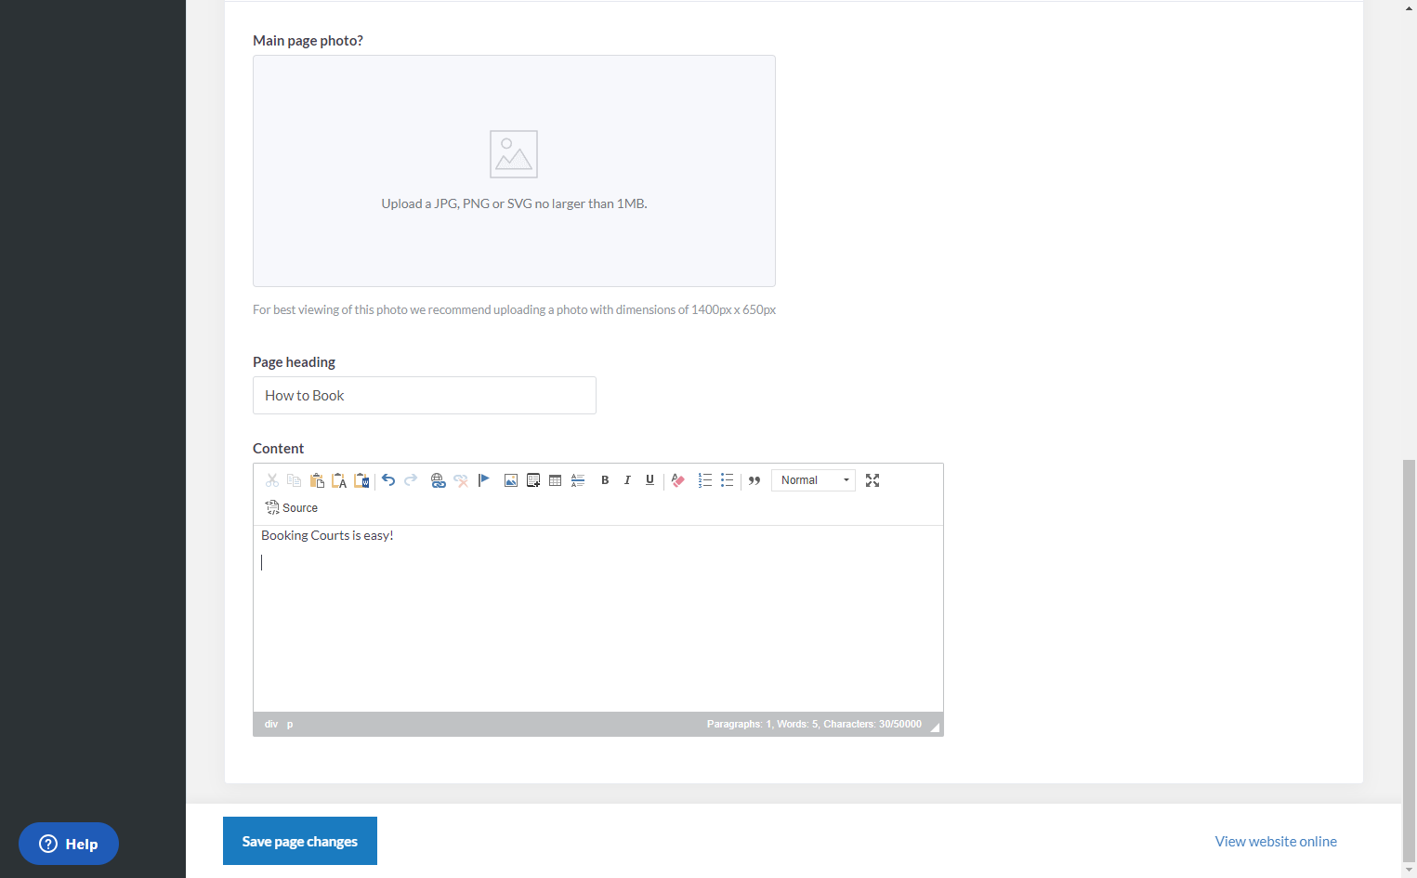Insert a horizontal line
The image size is (1417, 878).
click(578, 480)
